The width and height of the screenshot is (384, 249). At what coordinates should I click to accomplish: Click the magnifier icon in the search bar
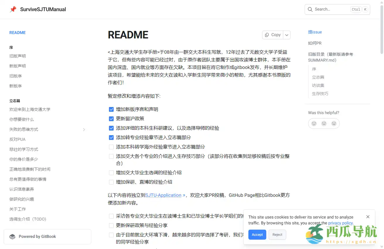point(310,9)
